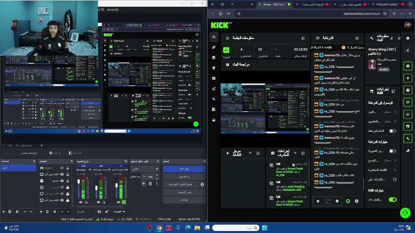Image resolution: width=415 pixels, height=233 pixels.
Task: Click info icon atop Kick right sidebar
Action: coord(408,38)
